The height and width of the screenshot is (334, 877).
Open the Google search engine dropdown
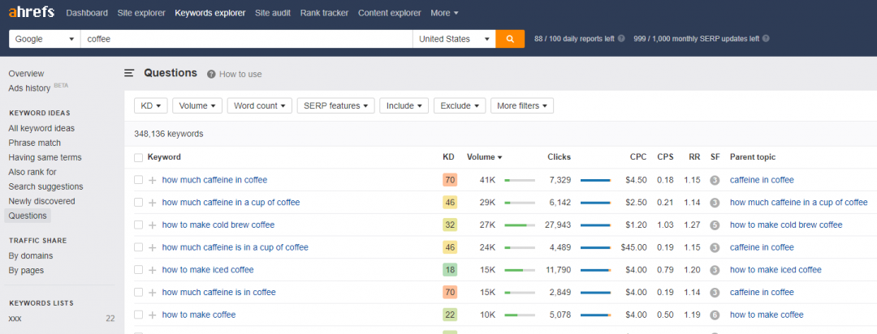(x=45, y=39)
